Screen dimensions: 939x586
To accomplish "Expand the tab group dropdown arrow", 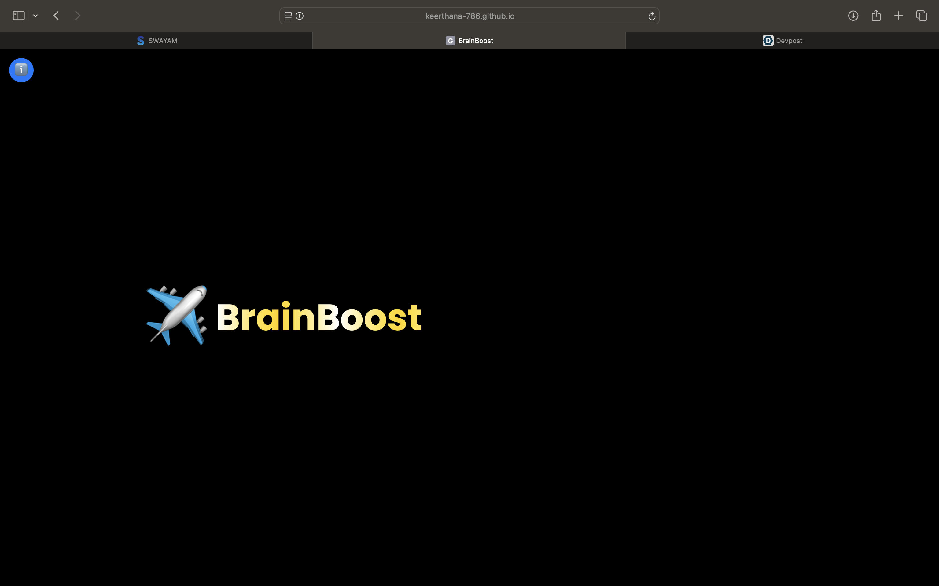I will (35, 16).
